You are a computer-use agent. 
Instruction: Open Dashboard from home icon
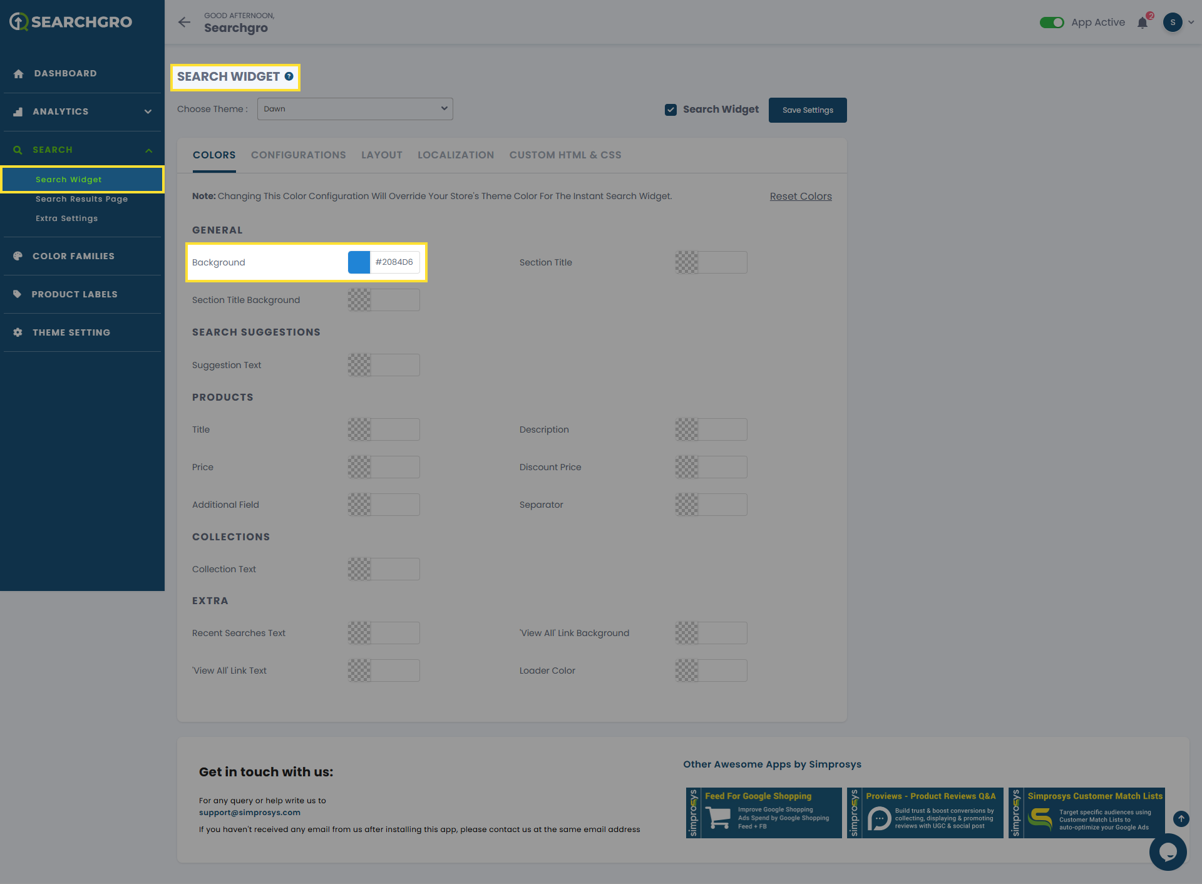pos(19,74)
